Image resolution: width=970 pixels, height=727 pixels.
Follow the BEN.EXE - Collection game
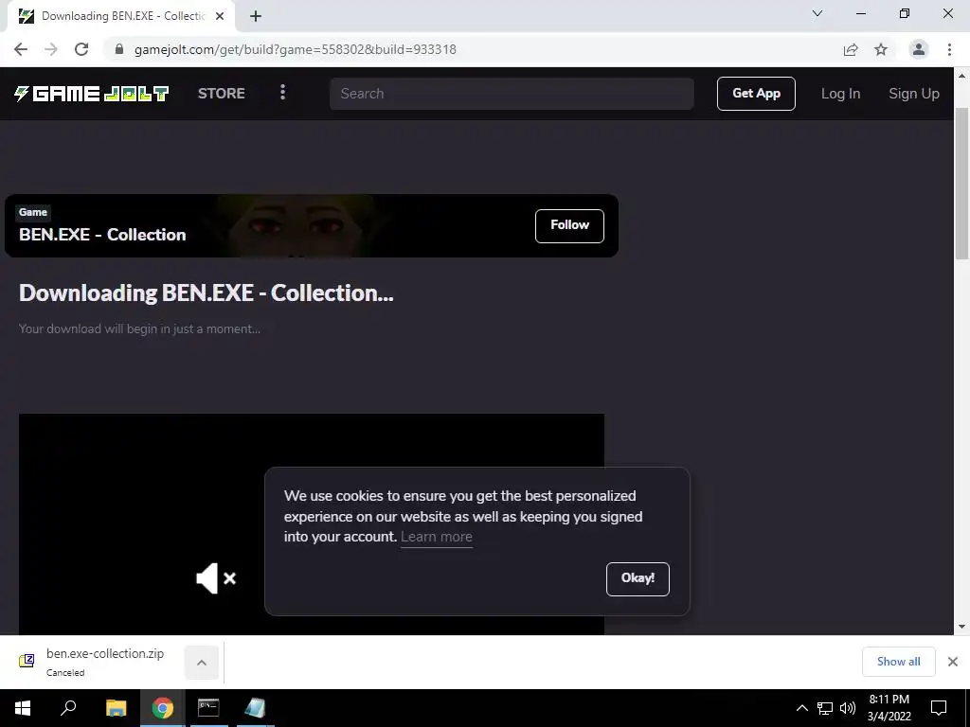click(x=569, y=225)
